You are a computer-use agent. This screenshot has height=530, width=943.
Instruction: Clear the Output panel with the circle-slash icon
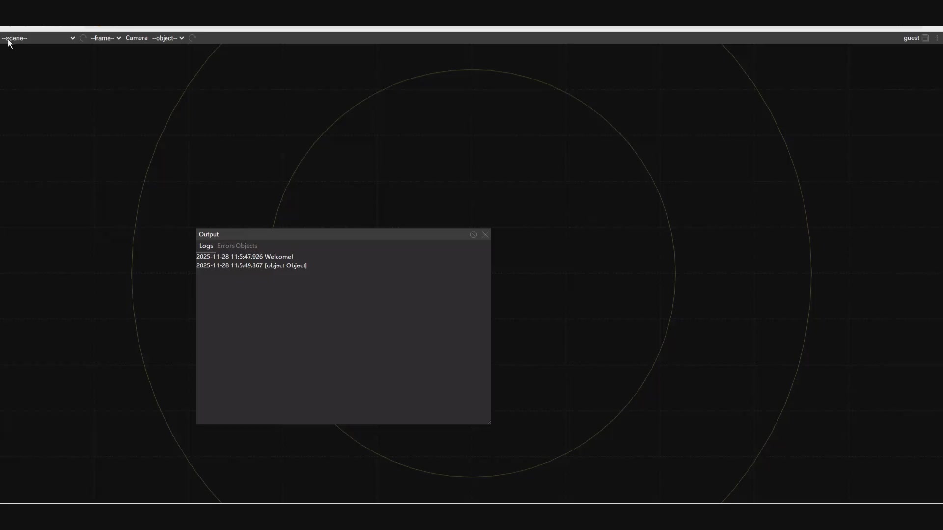click(x=473, y=235)
